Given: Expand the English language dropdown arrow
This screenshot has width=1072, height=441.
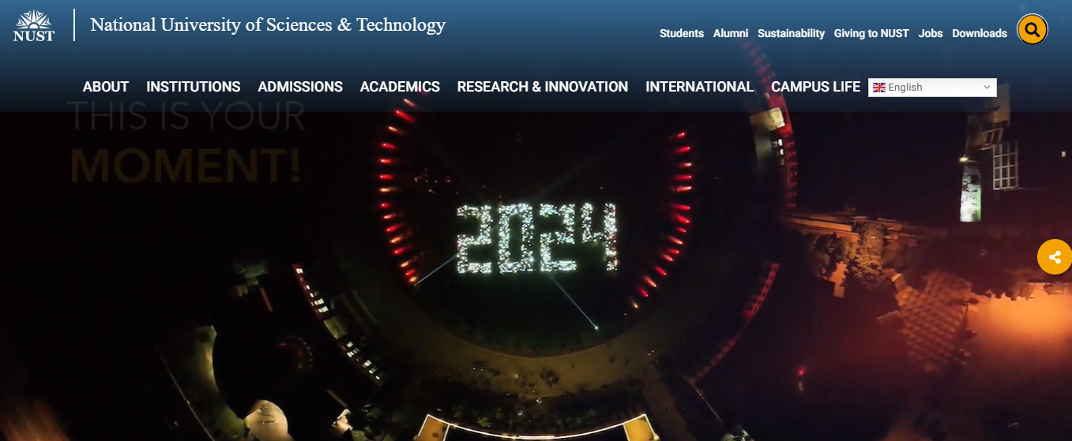Looking at the screenshot, I should coord(987,88).
